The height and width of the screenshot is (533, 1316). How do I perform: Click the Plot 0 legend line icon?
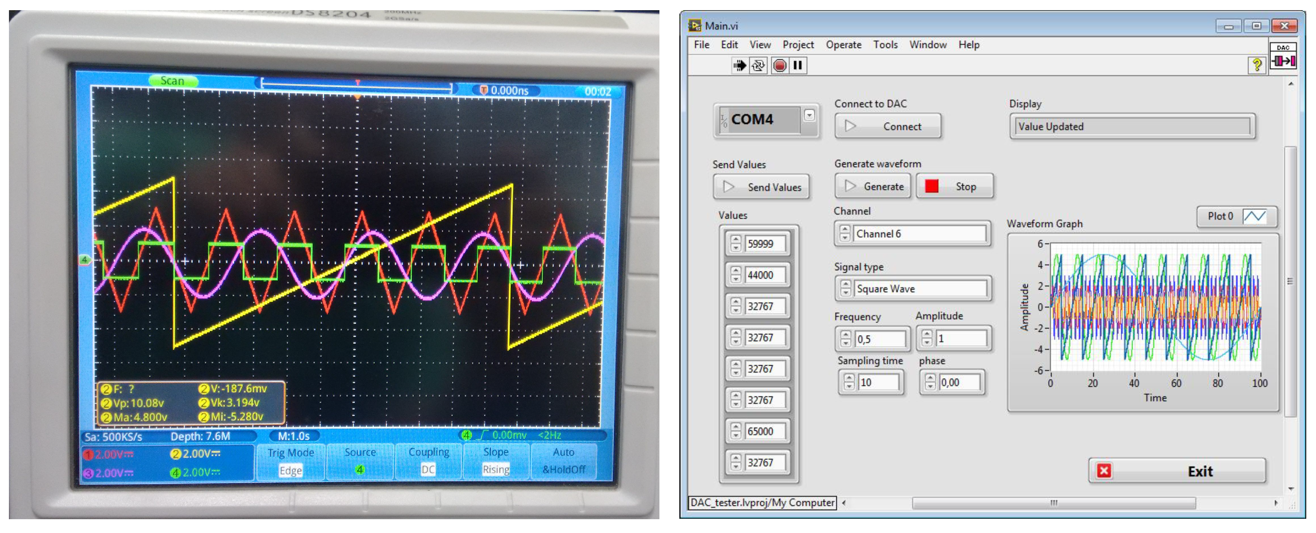tap(1254, 217)
